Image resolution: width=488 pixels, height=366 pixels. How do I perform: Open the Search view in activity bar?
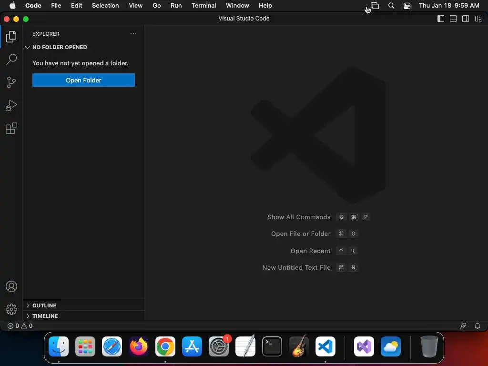(11, 60)
